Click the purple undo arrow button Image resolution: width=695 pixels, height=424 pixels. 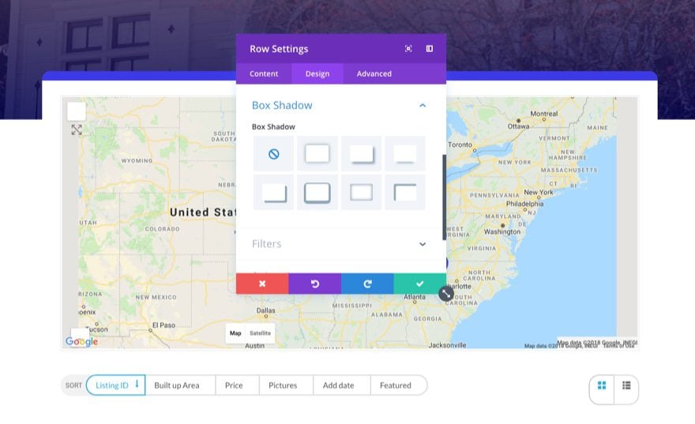[314, 283]
